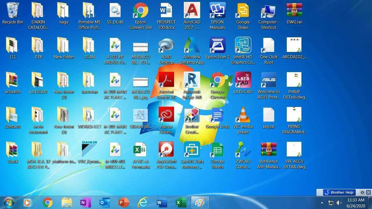This screenshot has height=209, width=372.
Task: Select the AutoCAD 2017 desktop shortcut
Action: (192, 16)
